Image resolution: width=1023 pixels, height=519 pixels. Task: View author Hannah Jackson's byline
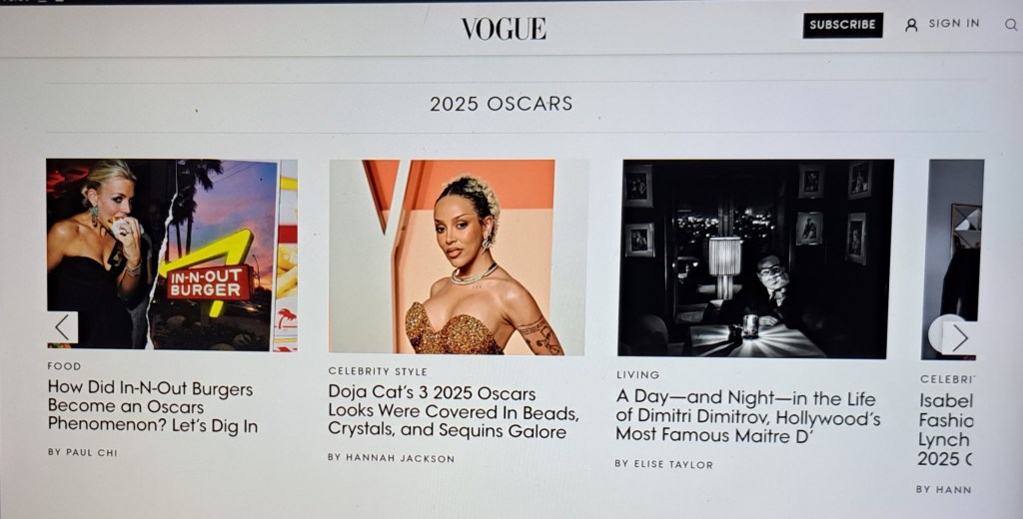[x=391, y=458]
